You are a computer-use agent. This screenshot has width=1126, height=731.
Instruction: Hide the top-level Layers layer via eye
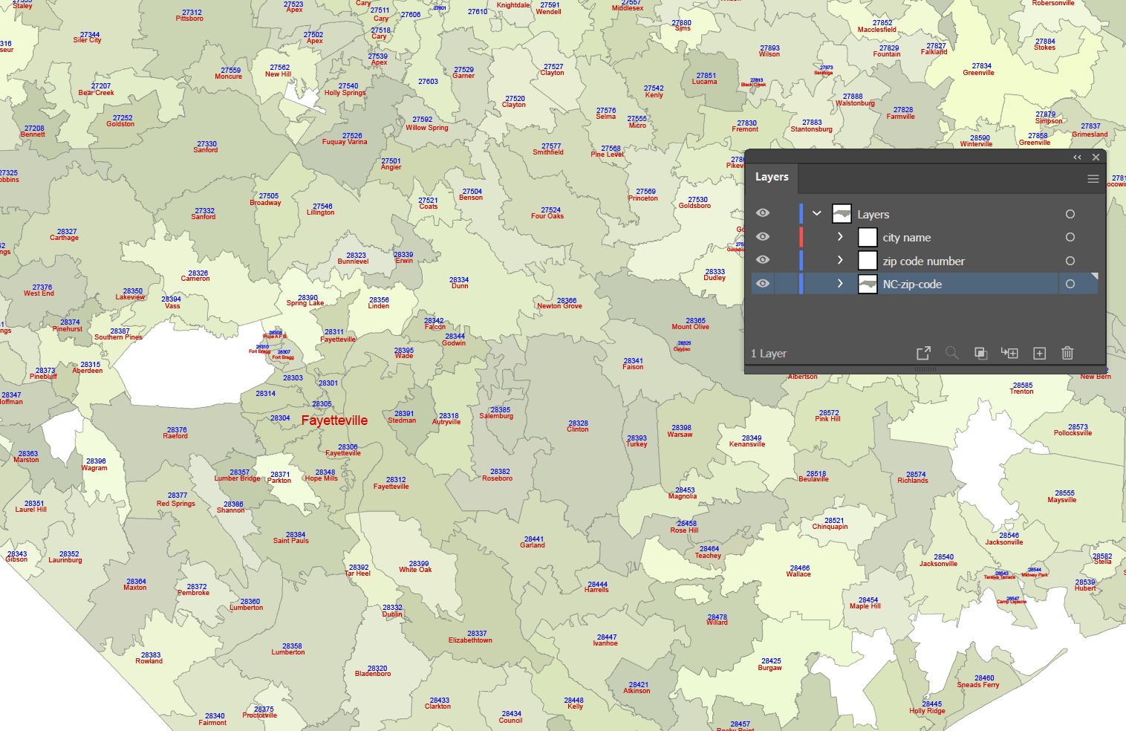763,213
